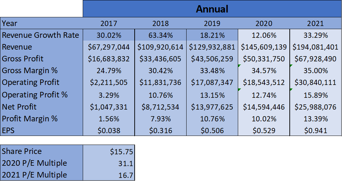Select the $0.529 EPS cell
This screenshot has width=342, height=181.
pos(264,130)
